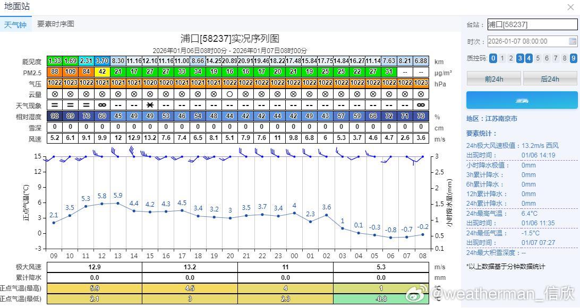The width and height of the screenshot is (580, 308).
Task: Toggle quality control code 4
Action: click(529, 58)
